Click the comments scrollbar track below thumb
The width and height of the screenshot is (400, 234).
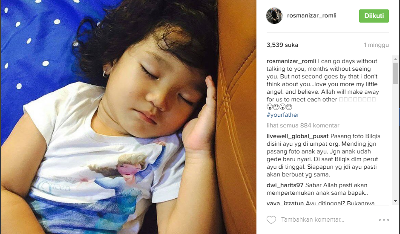(395, 141)
